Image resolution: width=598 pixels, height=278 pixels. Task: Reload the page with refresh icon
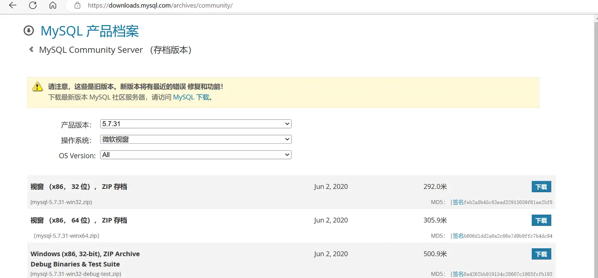tap(33, 5)
